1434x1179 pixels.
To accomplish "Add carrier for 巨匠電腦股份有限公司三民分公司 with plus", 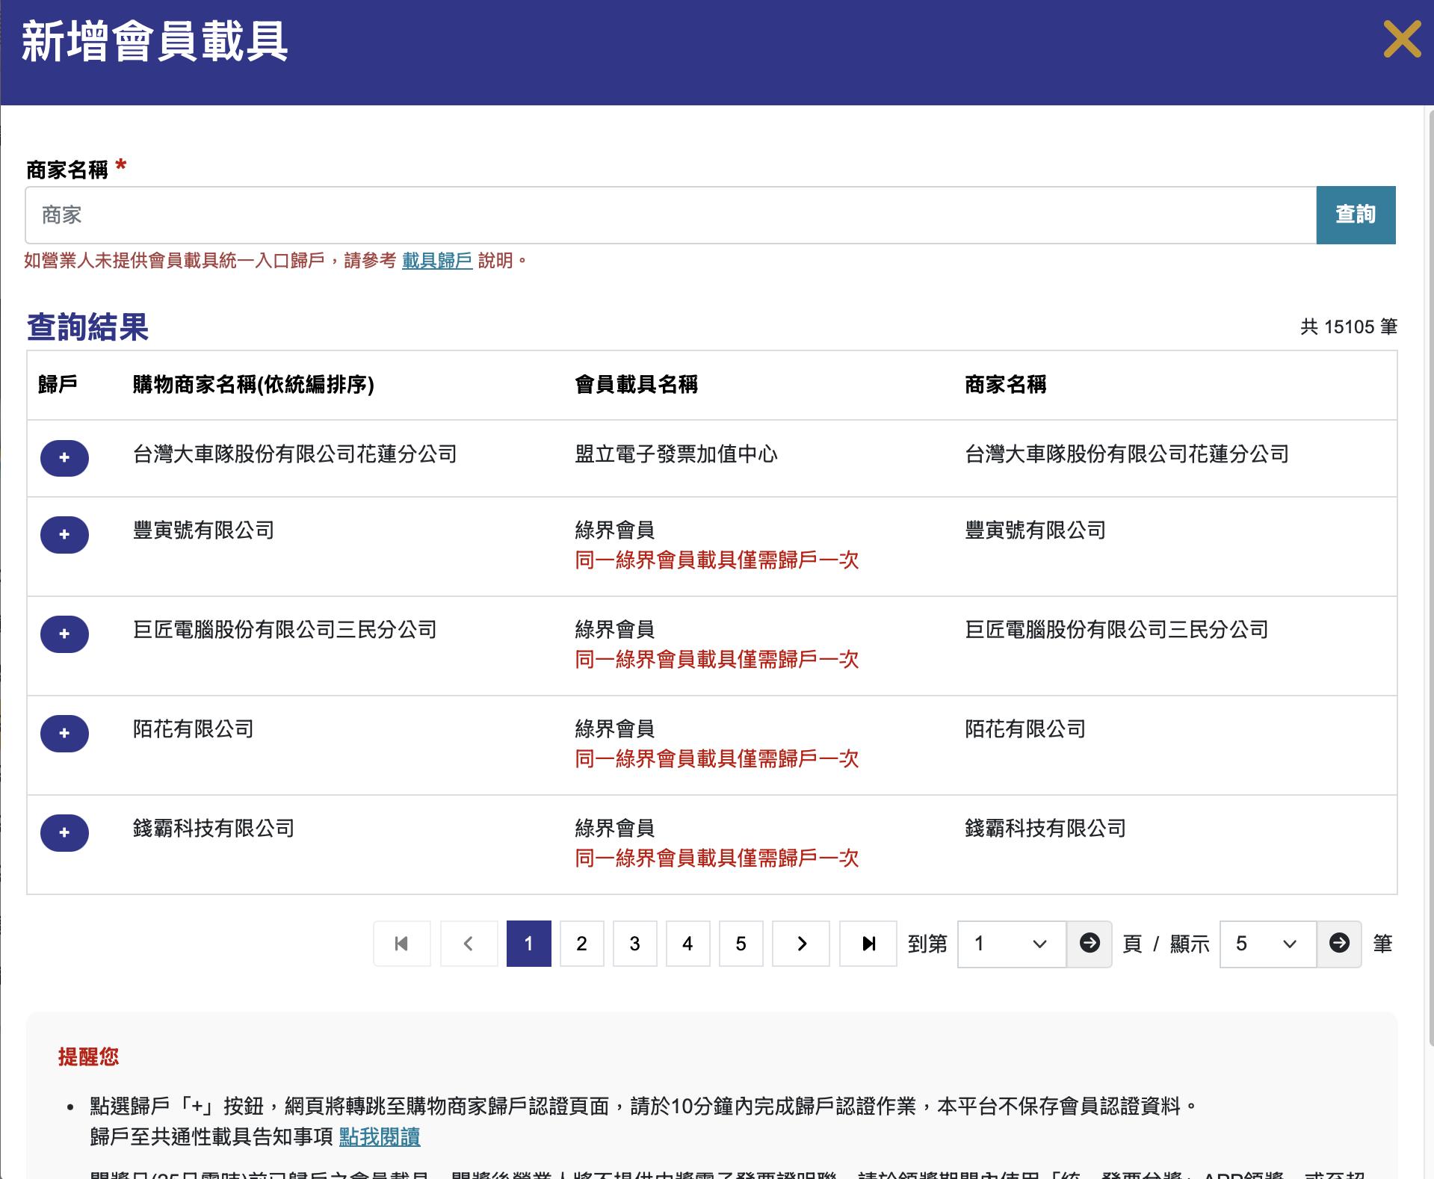I will [64, 634].
